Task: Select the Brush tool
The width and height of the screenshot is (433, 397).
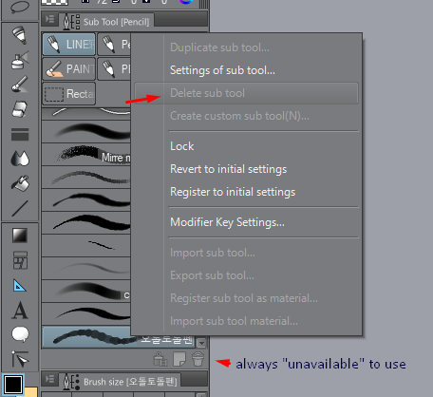Action: pos(20,85)
